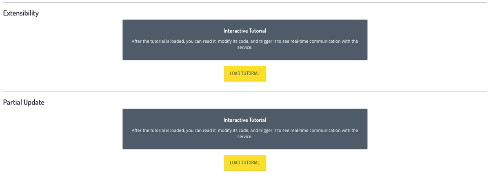491x179 pixels.
Task: Click Interactive Tutorial title in Extensibility box
Action: 244,31
